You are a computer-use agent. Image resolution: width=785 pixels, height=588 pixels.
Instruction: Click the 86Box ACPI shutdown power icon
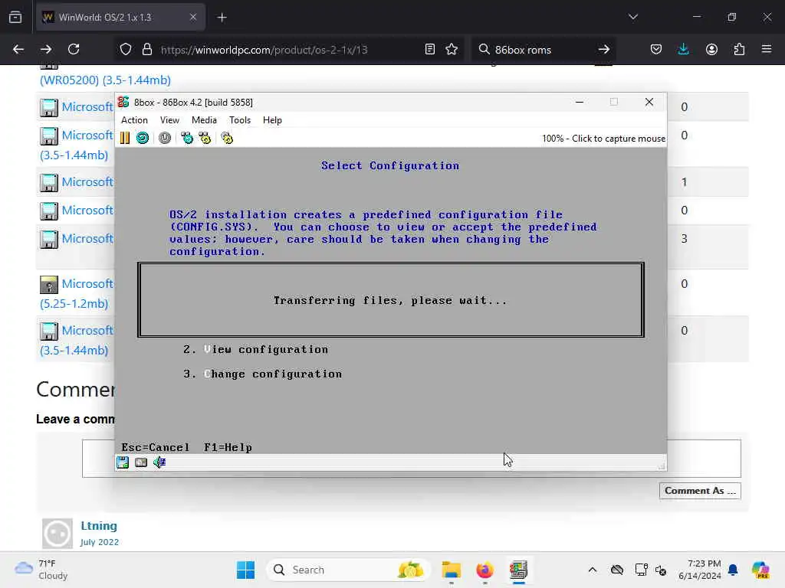pyautogui.click(x=165, y=138)
